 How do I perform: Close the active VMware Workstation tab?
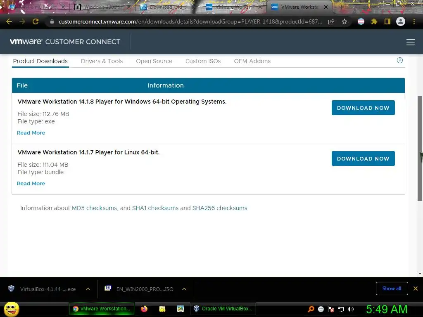pos(326,7)
